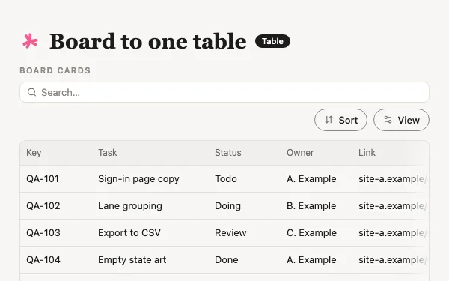Click the Key column header
Image resolution: width=449 pixels, height=281 pixels.
coord(34,153)
